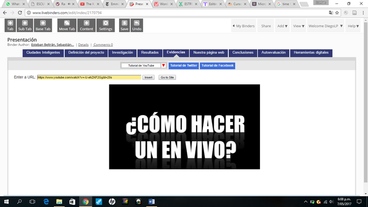Add a Base Tab
The height and width of the screenshot is (207, 368).
pos(43,25)
